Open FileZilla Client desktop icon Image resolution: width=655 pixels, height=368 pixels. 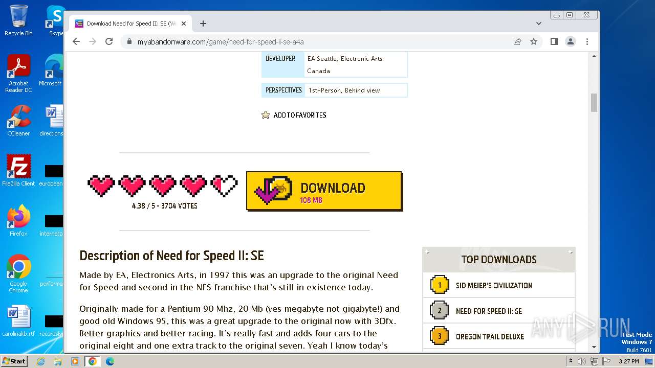pos(18,170)
